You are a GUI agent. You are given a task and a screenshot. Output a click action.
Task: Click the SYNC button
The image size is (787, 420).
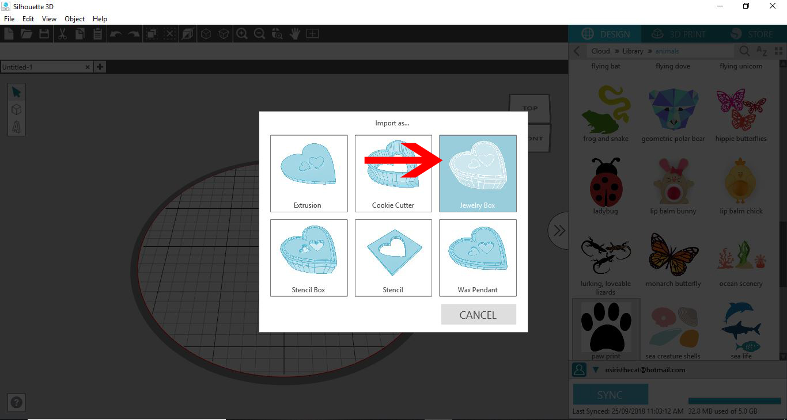tap(610, 395)
